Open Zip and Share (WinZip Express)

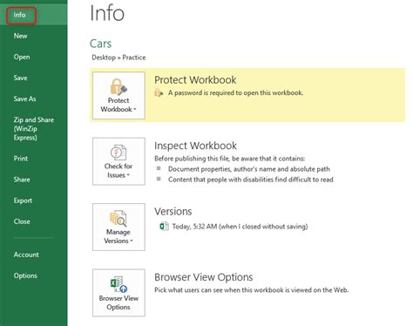click(34, 128)
